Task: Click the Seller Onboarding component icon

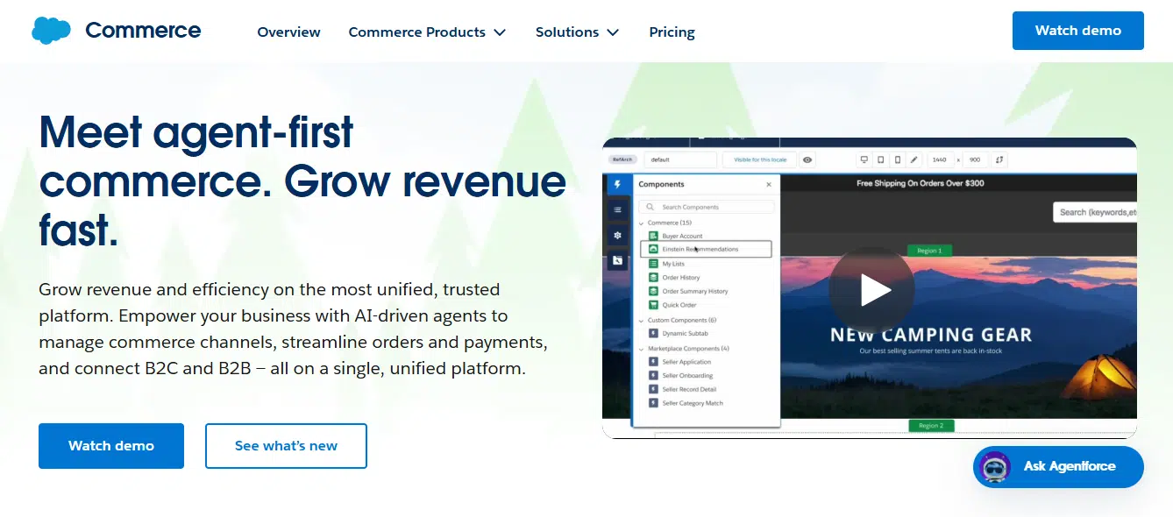Action: [x=653, y=375]
